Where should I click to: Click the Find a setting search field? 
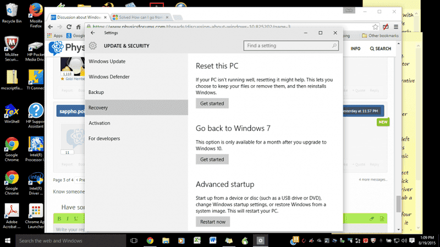click(x=291, y=46)
